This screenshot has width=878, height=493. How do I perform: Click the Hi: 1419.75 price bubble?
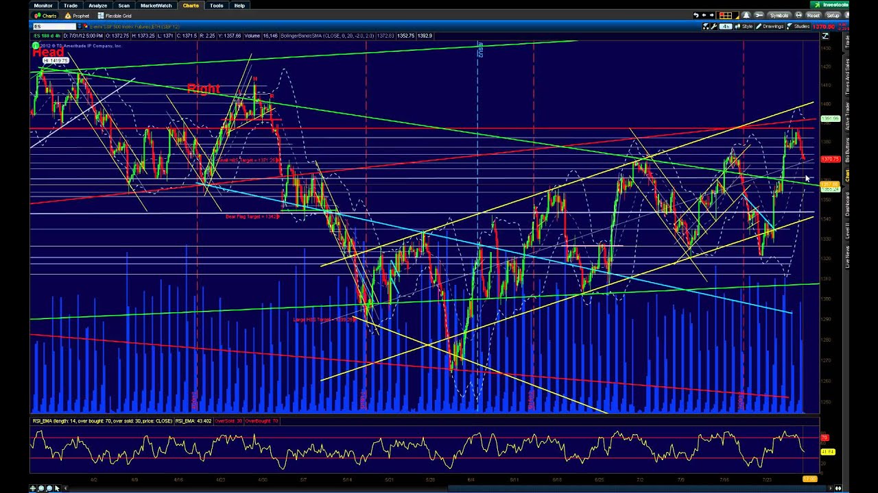(57, 60)
